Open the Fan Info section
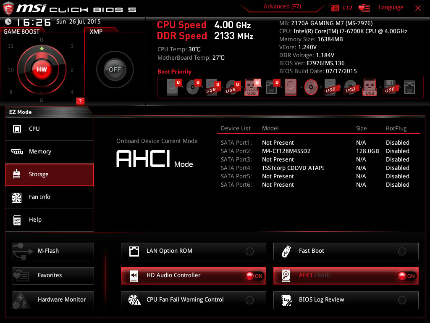The image size is (430, 323). tap(50, 198)
